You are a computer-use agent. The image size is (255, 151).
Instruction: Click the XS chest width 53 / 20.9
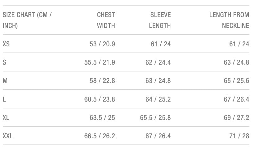click(102, 44)
